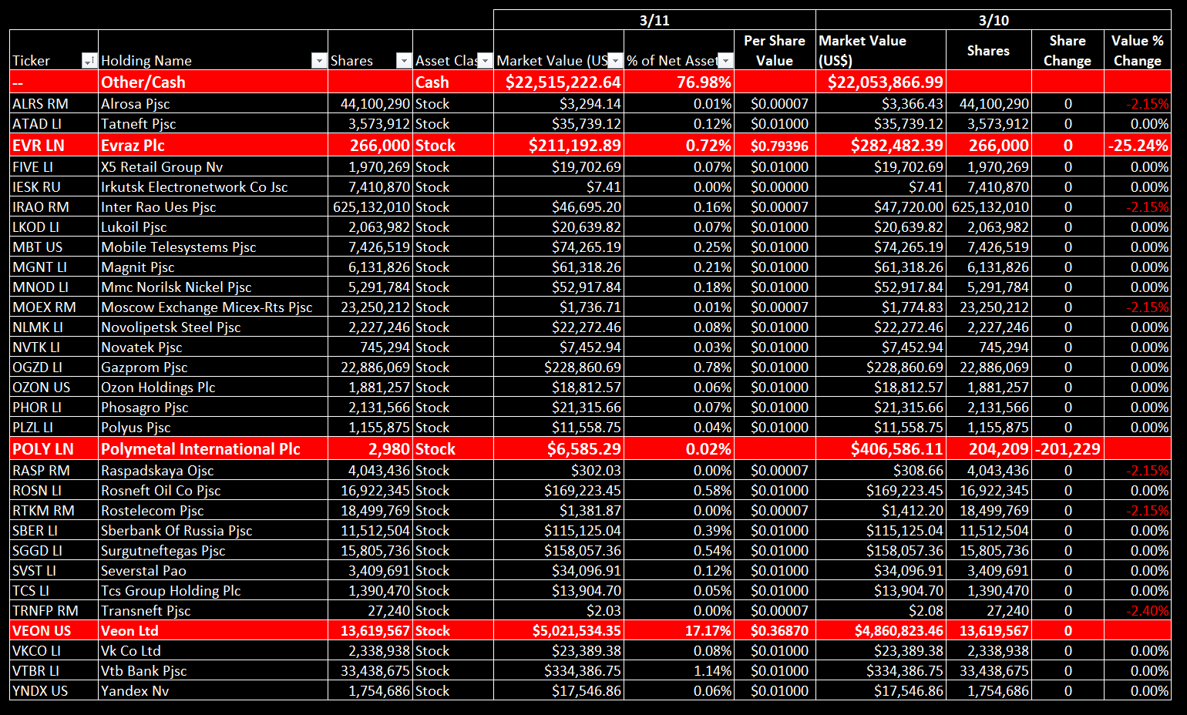Open the filtered Shares column dropdown arrow
The height and width of the screenshot is (715, 1187).
click(404, 61)
